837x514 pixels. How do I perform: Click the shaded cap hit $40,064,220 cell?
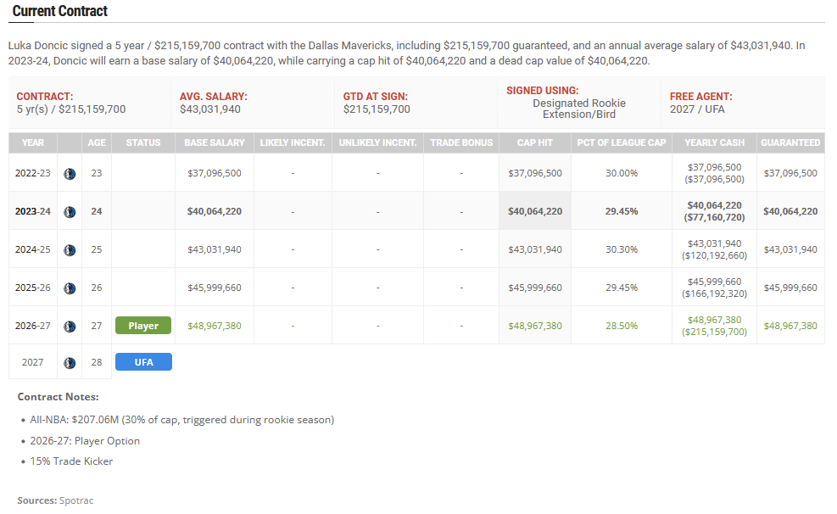point(535,211)
